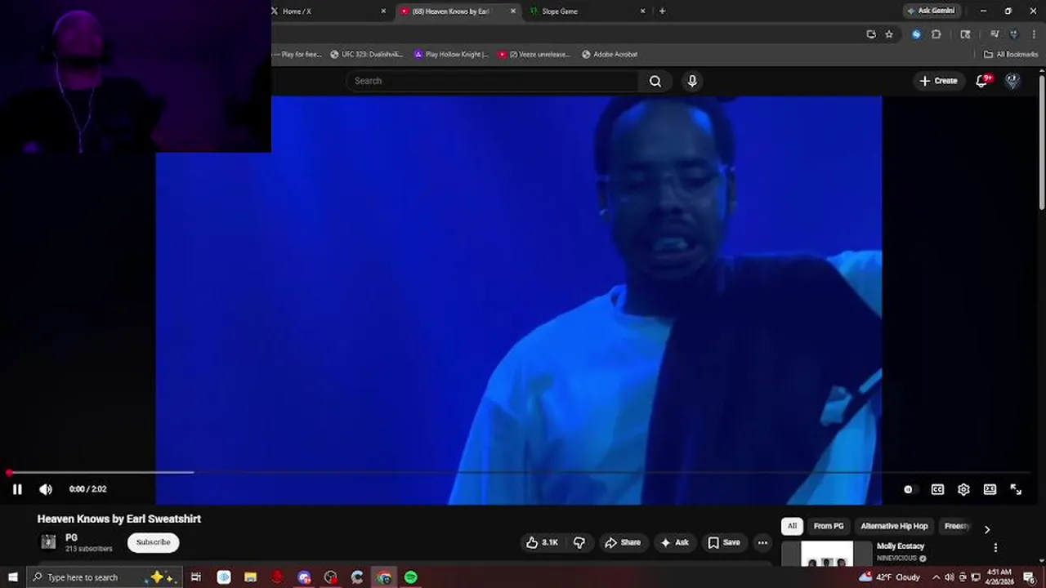The width and height of the screenshot is (1046, 588).
Task: Open File Explorer from the taskbar
Action: coord(251,577)
